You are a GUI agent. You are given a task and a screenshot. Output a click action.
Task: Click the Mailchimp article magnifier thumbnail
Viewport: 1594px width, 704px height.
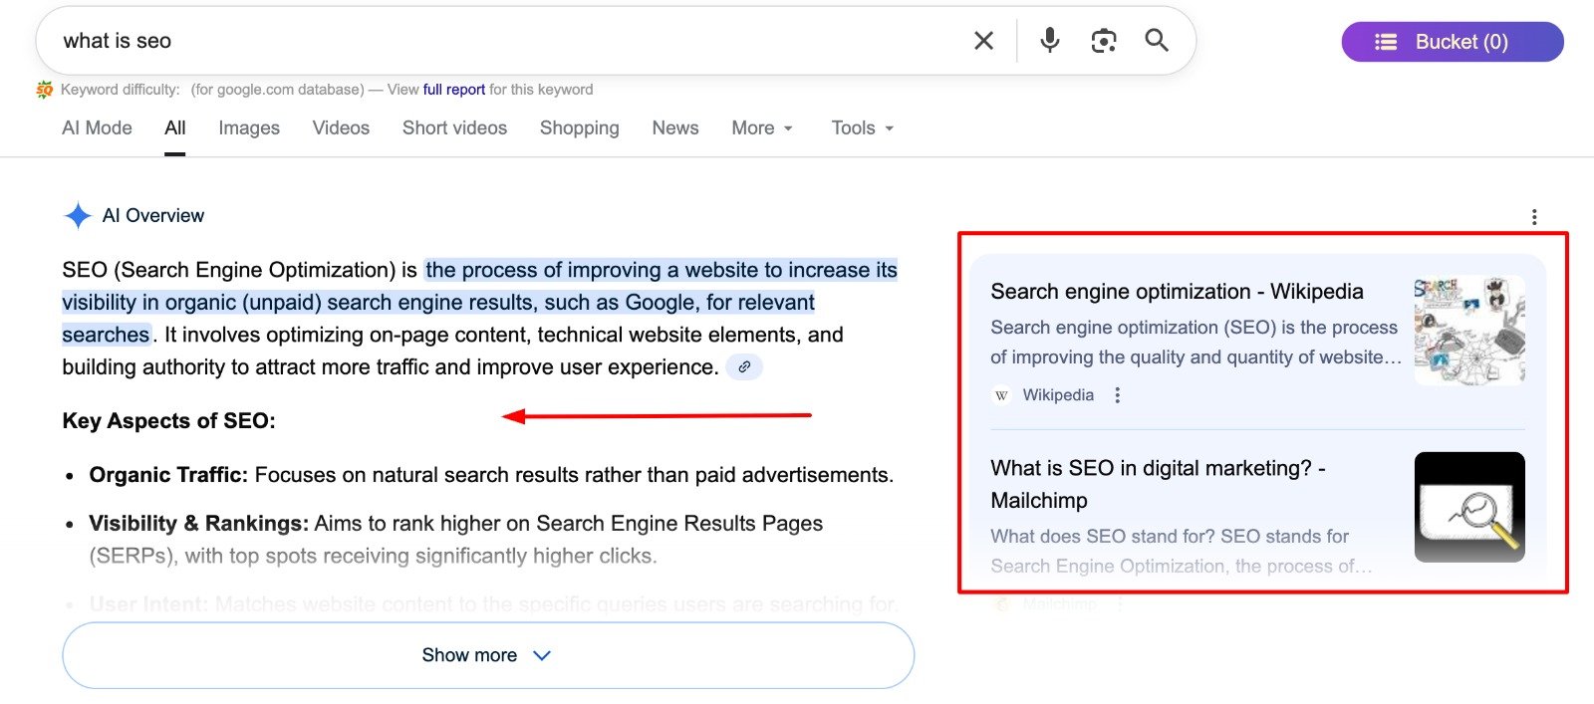[x=1468, y=507]
